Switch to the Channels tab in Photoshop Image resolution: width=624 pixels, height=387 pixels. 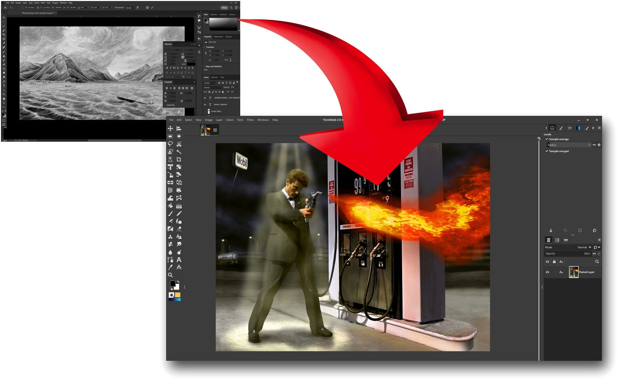[214, 77]
